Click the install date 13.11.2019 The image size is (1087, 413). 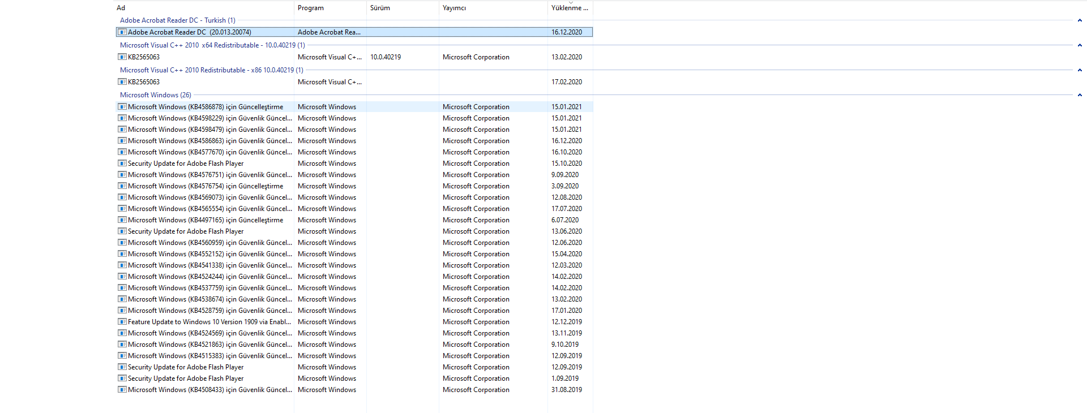coord(567,333)
